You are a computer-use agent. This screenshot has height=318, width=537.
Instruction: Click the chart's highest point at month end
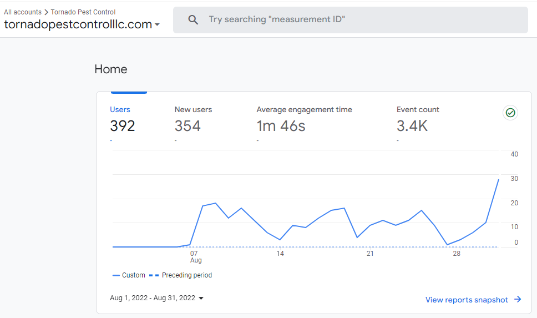pyautogui.click(x=498, y=179)
